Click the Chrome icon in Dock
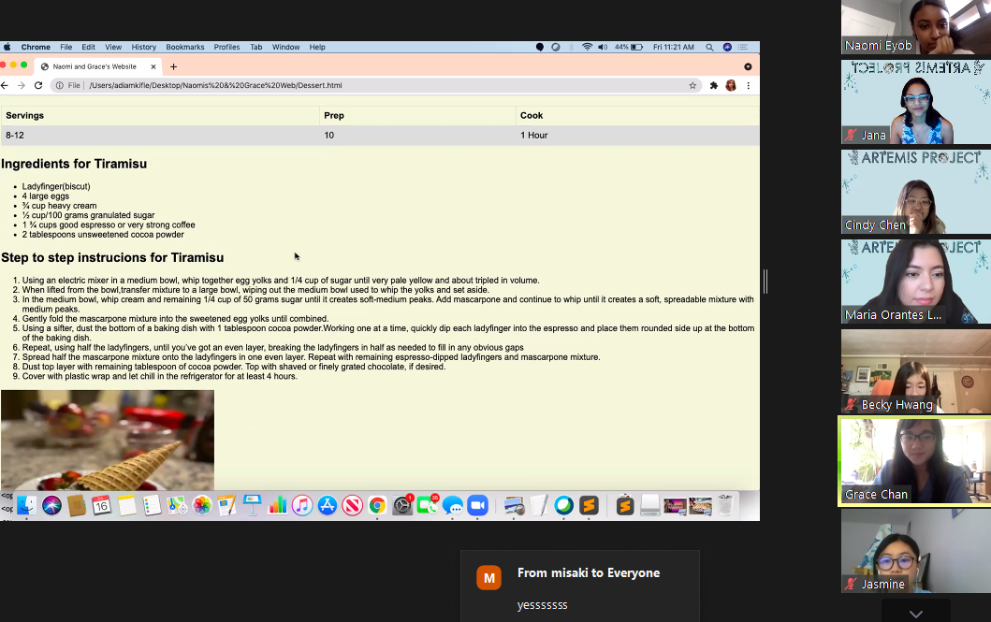991x622 pixels. click(377, 505)
